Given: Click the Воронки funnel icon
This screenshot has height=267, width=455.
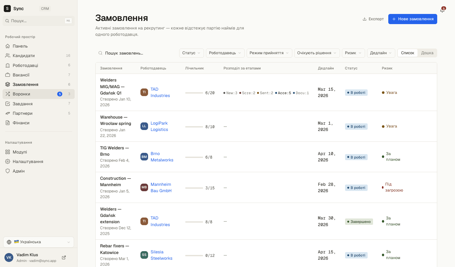Looking at the screenshot, I should pos(8,94).
